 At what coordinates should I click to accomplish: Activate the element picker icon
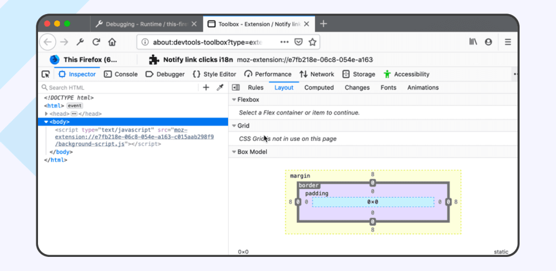(x=46, y=74)
